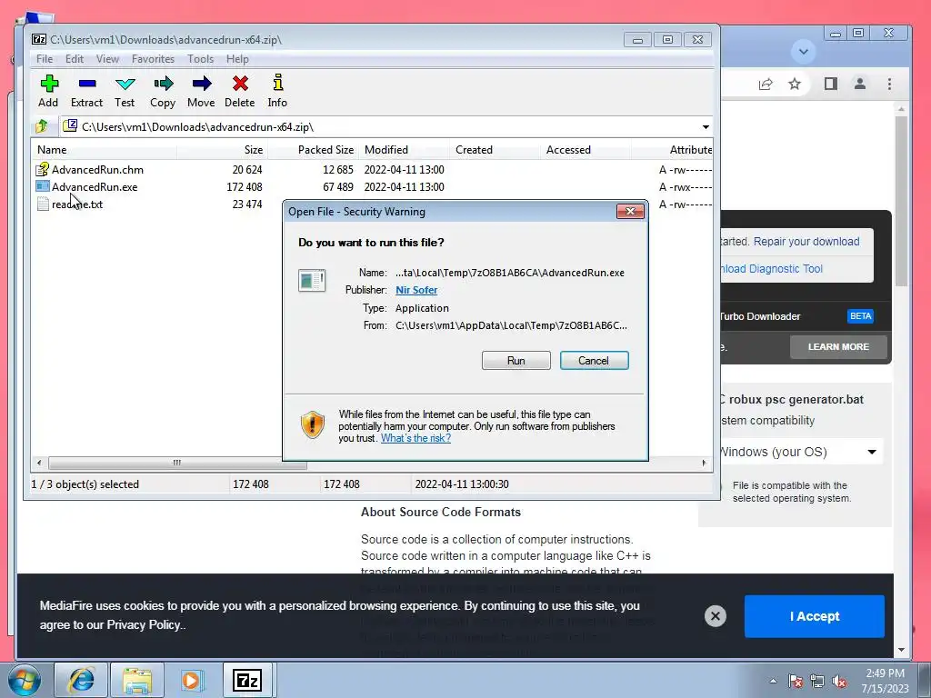Click the muted volume tray icon

coord(839,681)
